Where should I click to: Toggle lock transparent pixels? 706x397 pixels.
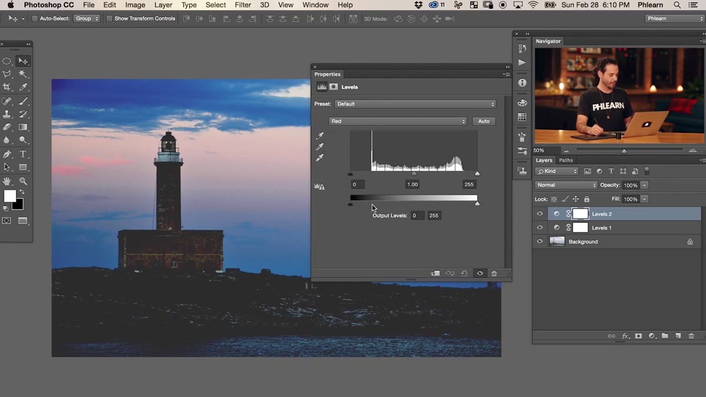click(x=554, y=199)
